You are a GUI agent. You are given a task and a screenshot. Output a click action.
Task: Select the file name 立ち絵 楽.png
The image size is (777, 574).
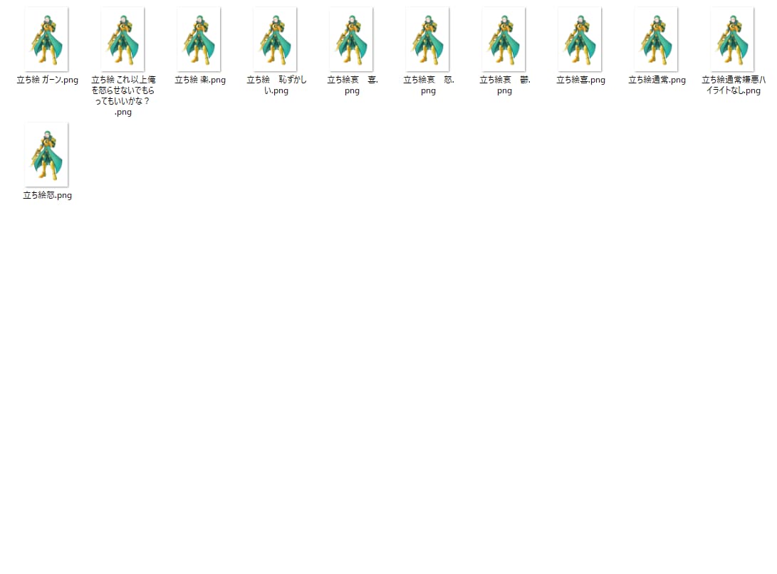pos(200,80)
